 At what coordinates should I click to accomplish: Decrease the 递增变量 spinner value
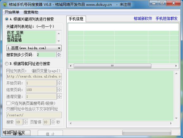pyautogui.click(x=60, y=98)
